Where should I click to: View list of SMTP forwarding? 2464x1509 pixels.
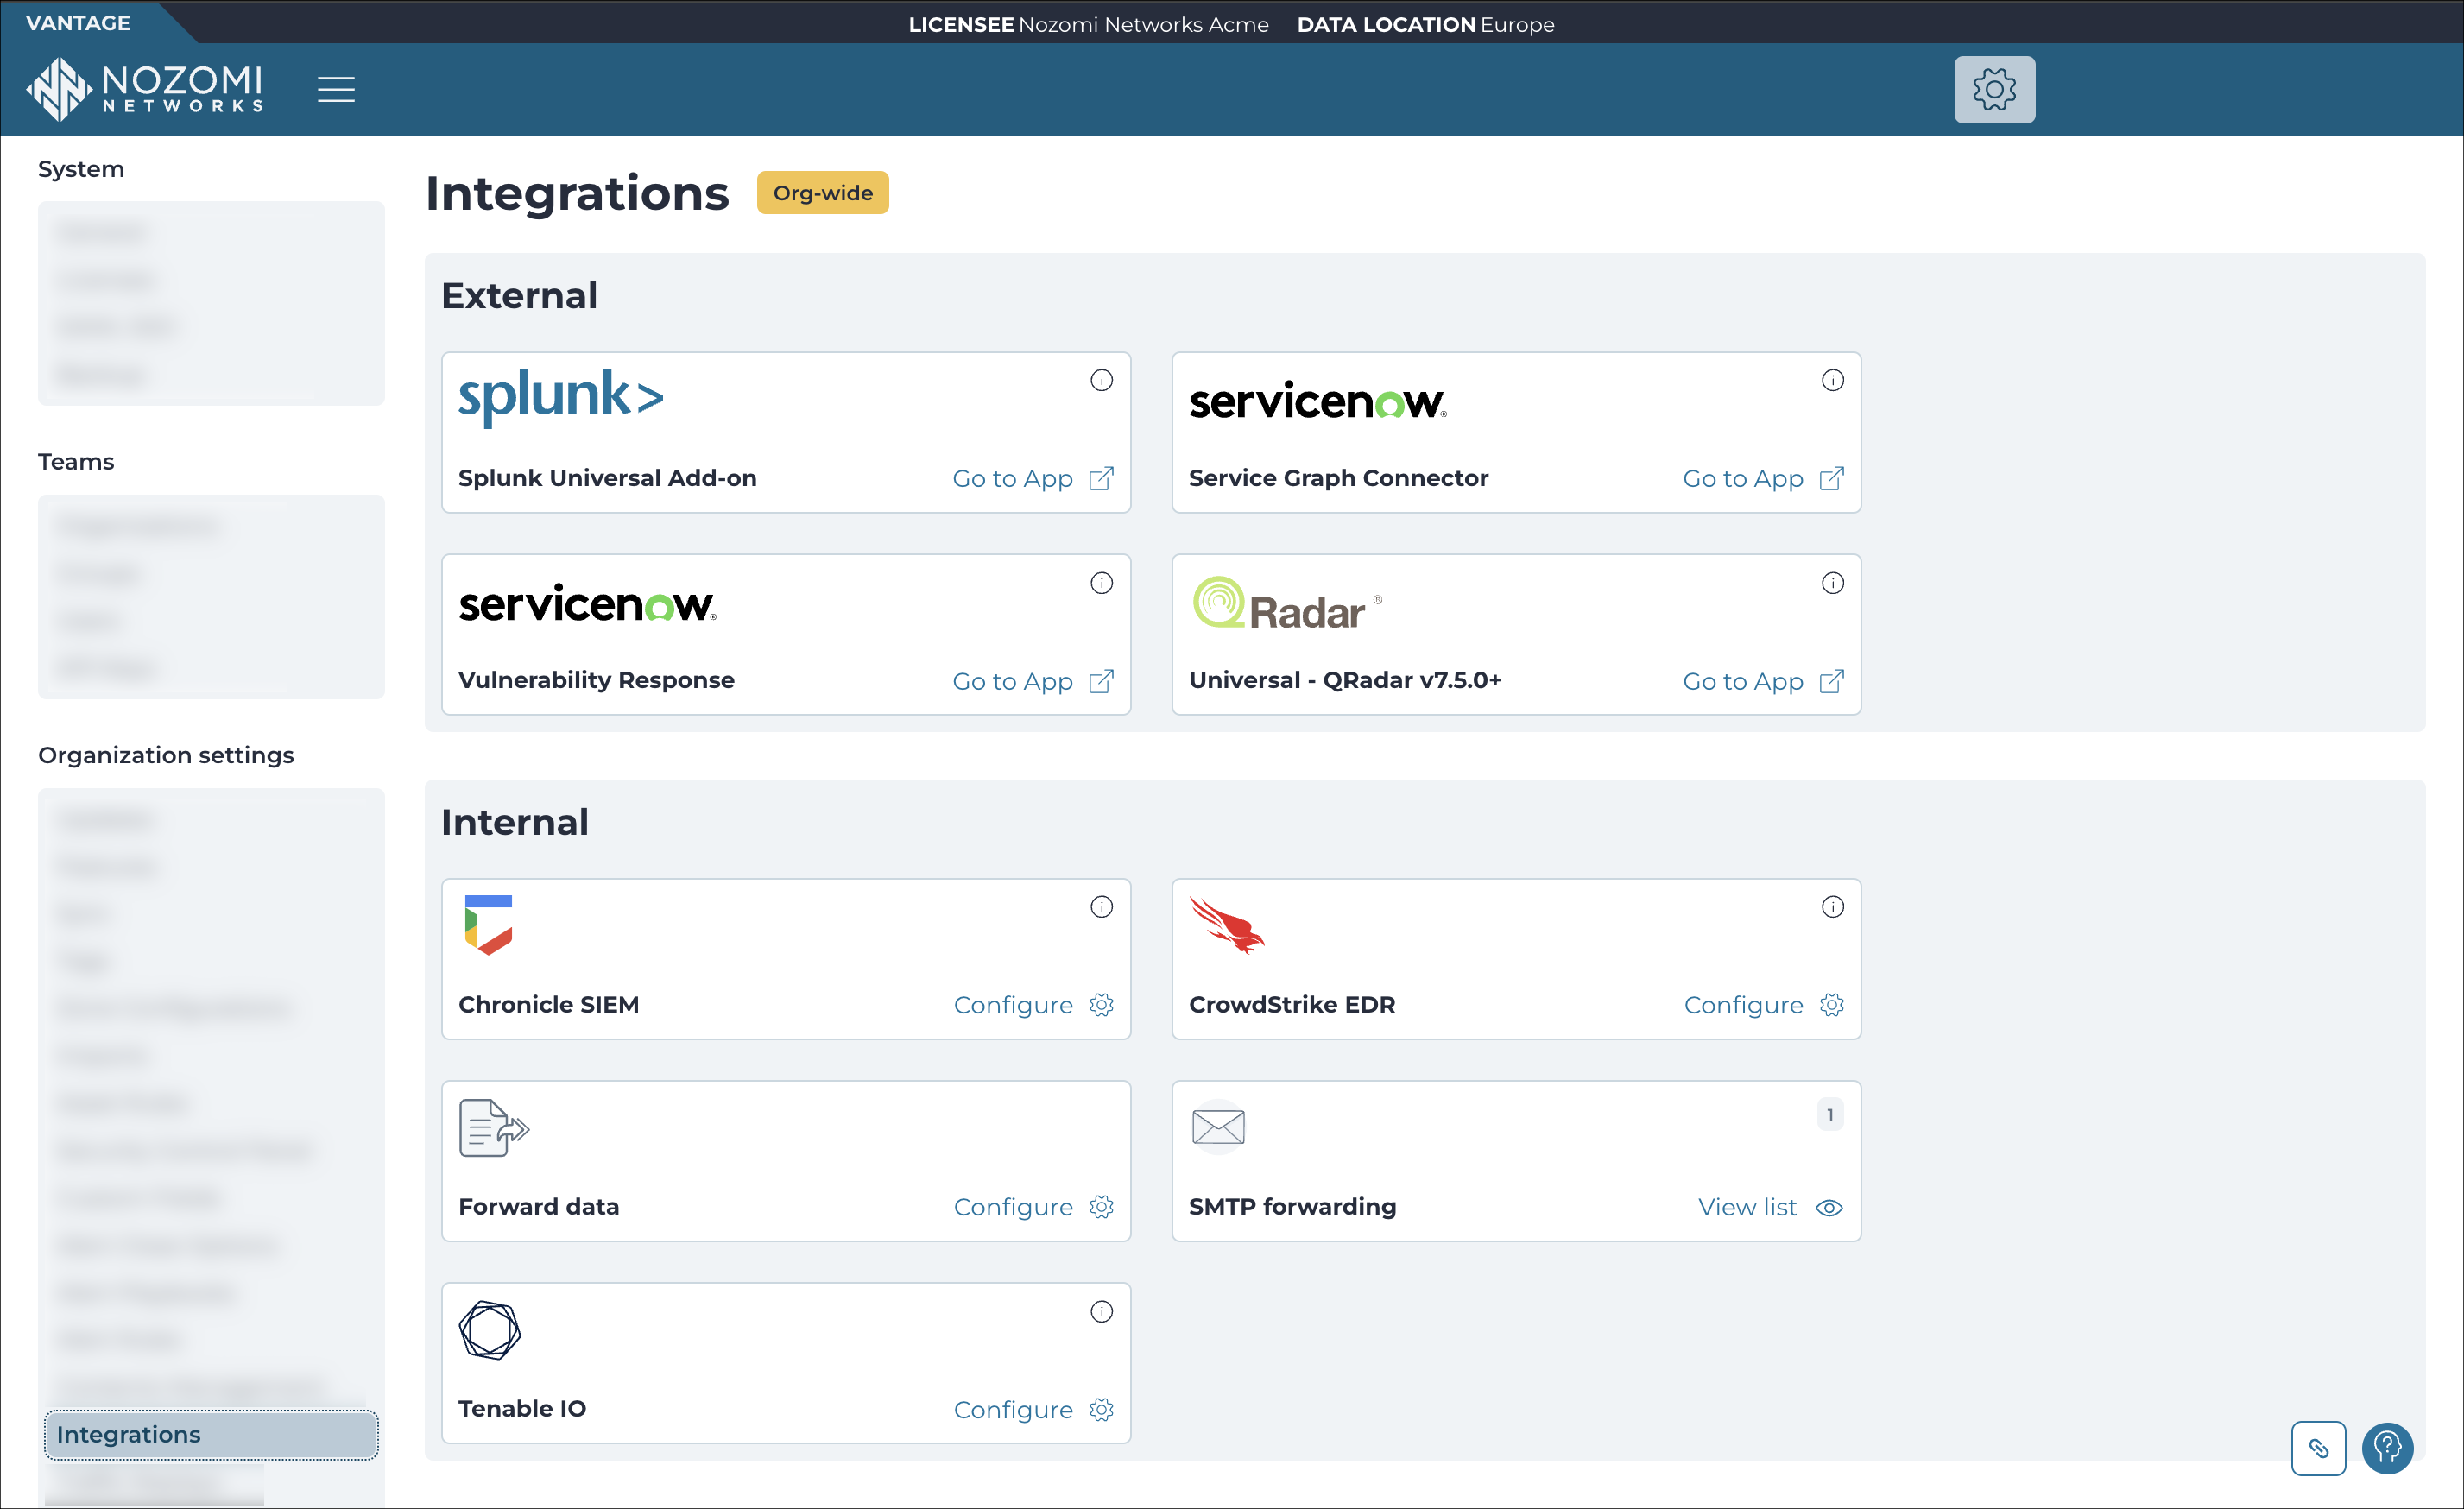[1770, 1207]
